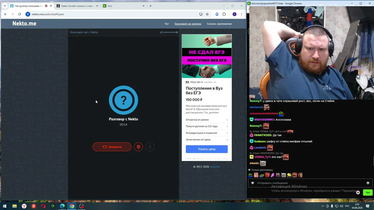The width and height of the screenshot is (374, 210).
Task: Click the microphone permission icon in address bar
Action: pos(28,14)
